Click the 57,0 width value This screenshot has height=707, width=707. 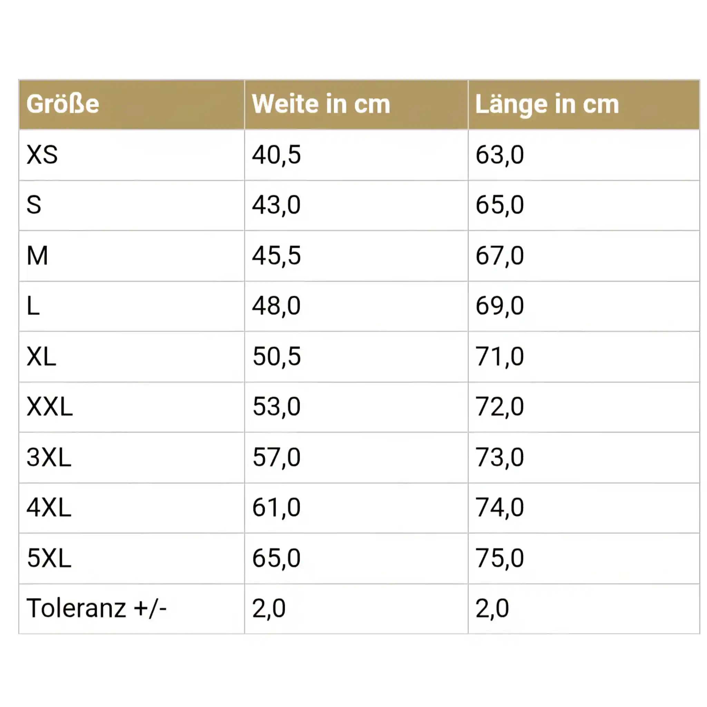[x=276, y=457]
